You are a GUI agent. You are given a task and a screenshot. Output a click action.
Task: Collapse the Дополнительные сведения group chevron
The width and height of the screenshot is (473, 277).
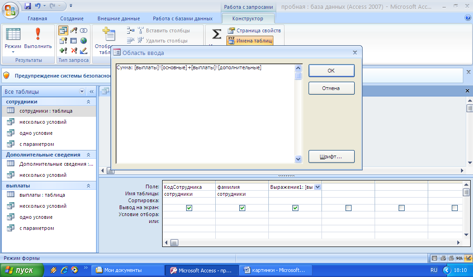88,155
